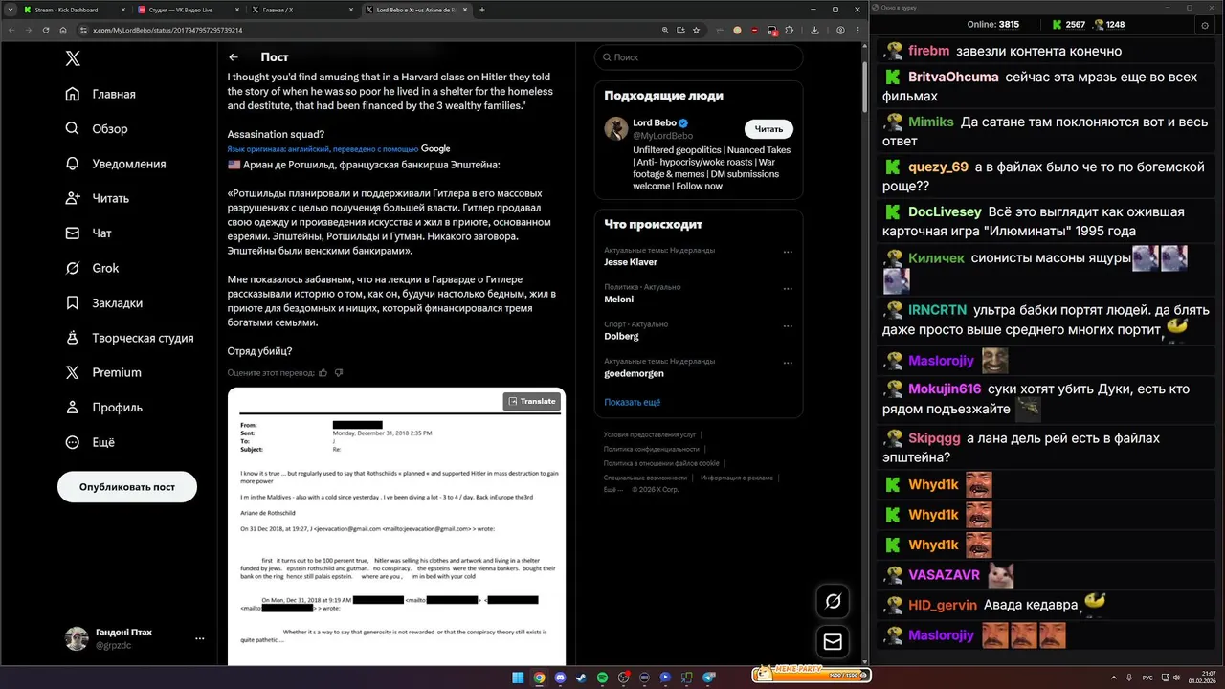Open the Политика конфиденциальности link
This screenshot has width=1225, height=689.
tap(652, 449)
